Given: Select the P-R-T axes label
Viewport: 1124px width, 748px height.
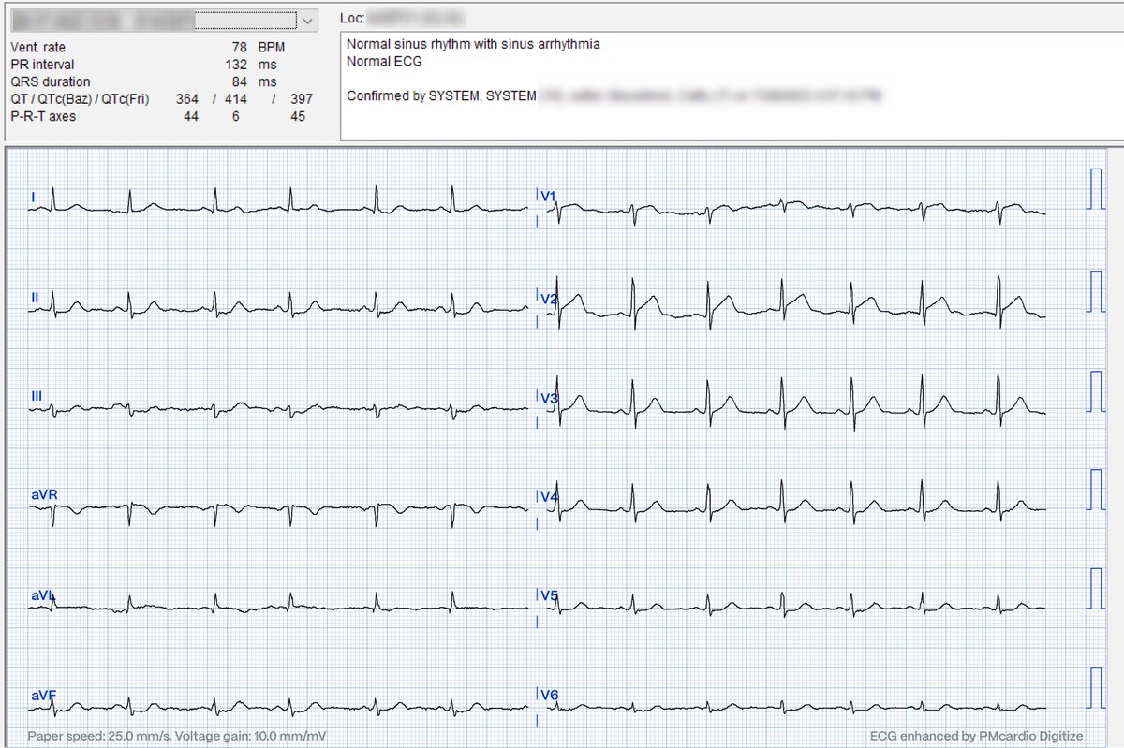Looking at the screenshot, I should click(x=43, y=116).
